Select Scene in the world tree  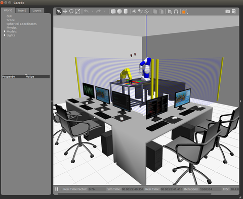pos(11,20)
